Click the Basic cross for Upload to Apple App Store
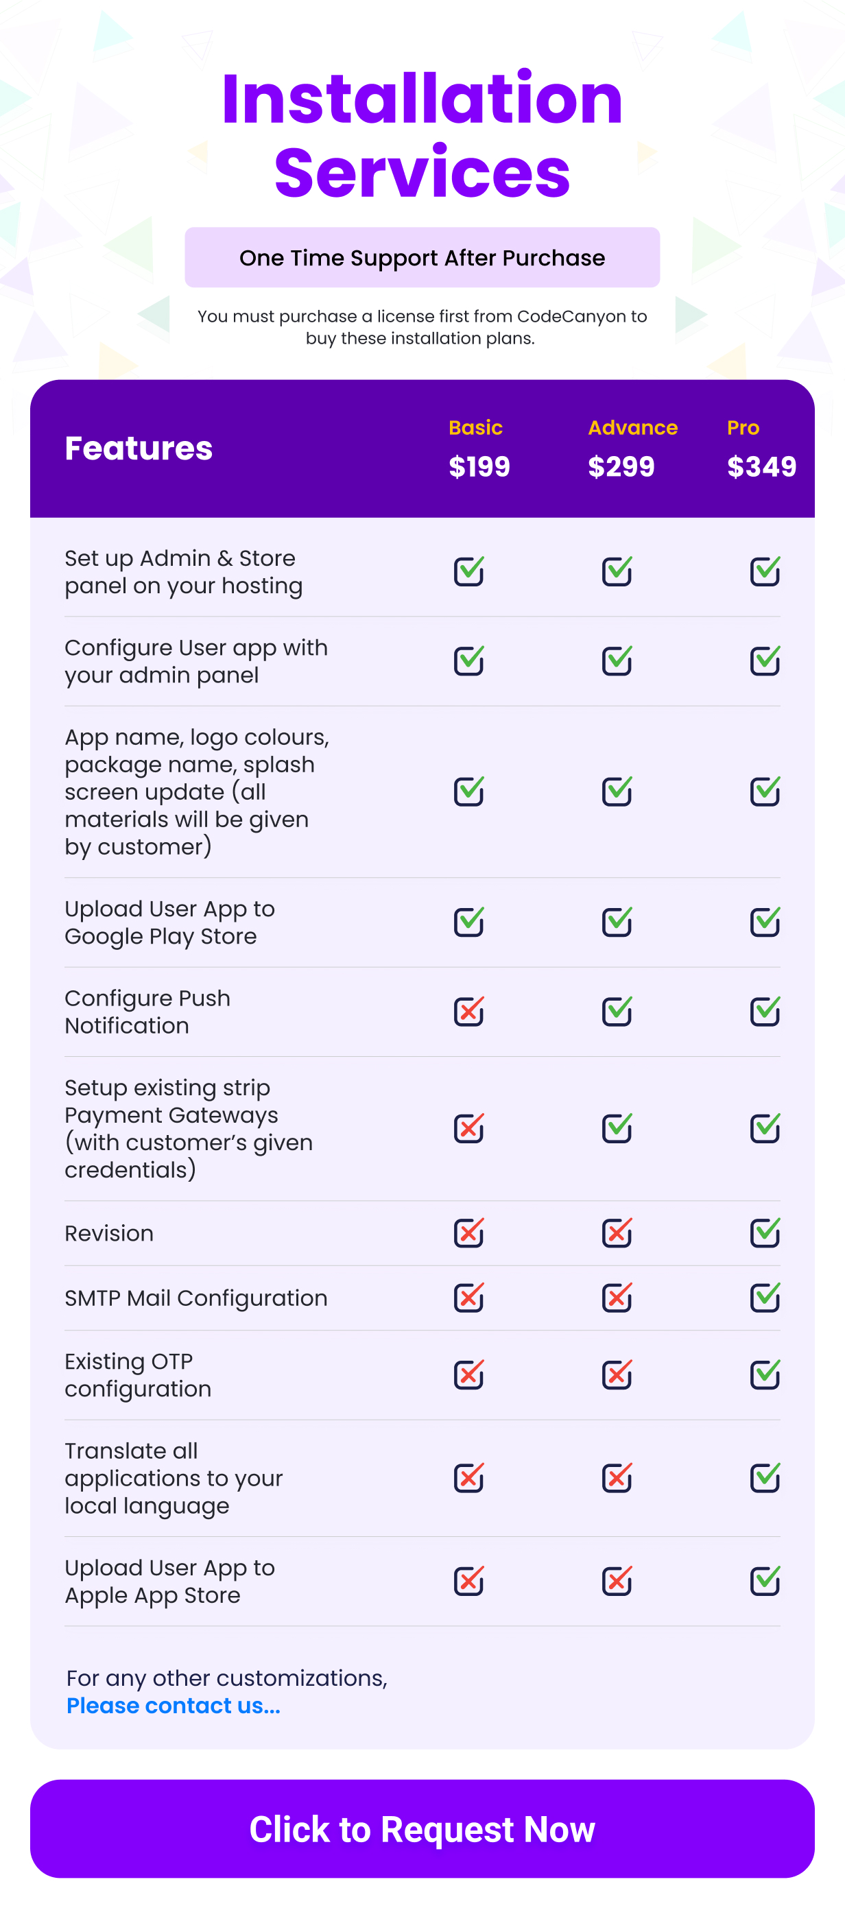 [x=468, y=1581]
